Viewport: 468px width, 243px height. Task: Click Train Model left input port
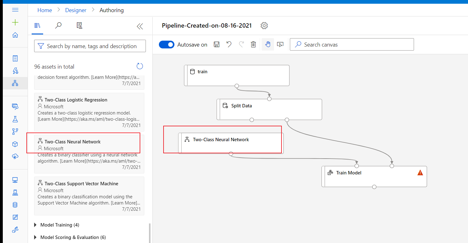pos(357,166)
